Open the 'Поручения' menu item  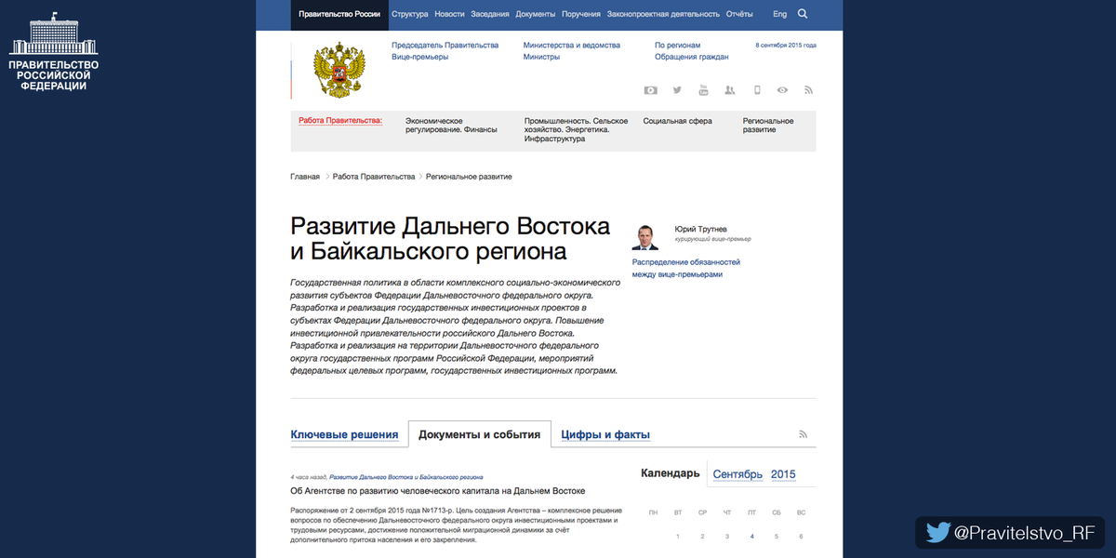[x=581, y=14]
